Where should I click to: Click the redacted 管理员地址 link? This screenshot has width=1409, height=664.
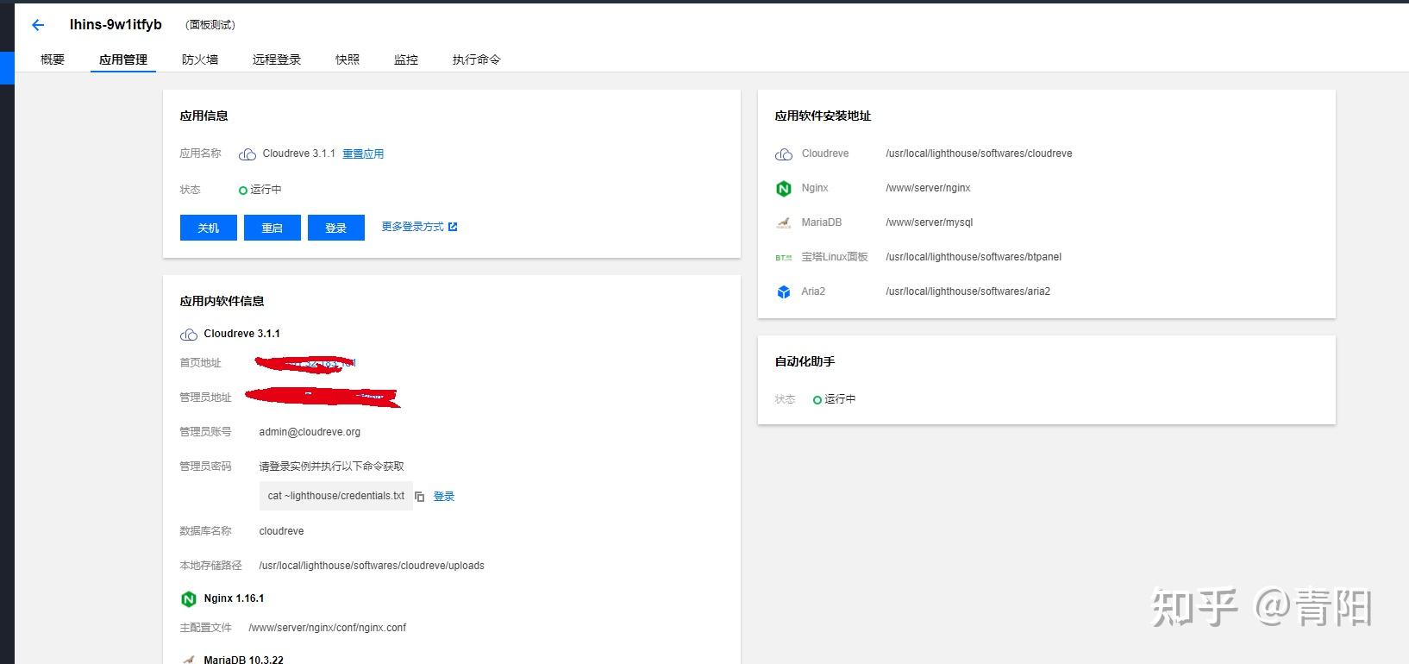(x=323, y=398)
